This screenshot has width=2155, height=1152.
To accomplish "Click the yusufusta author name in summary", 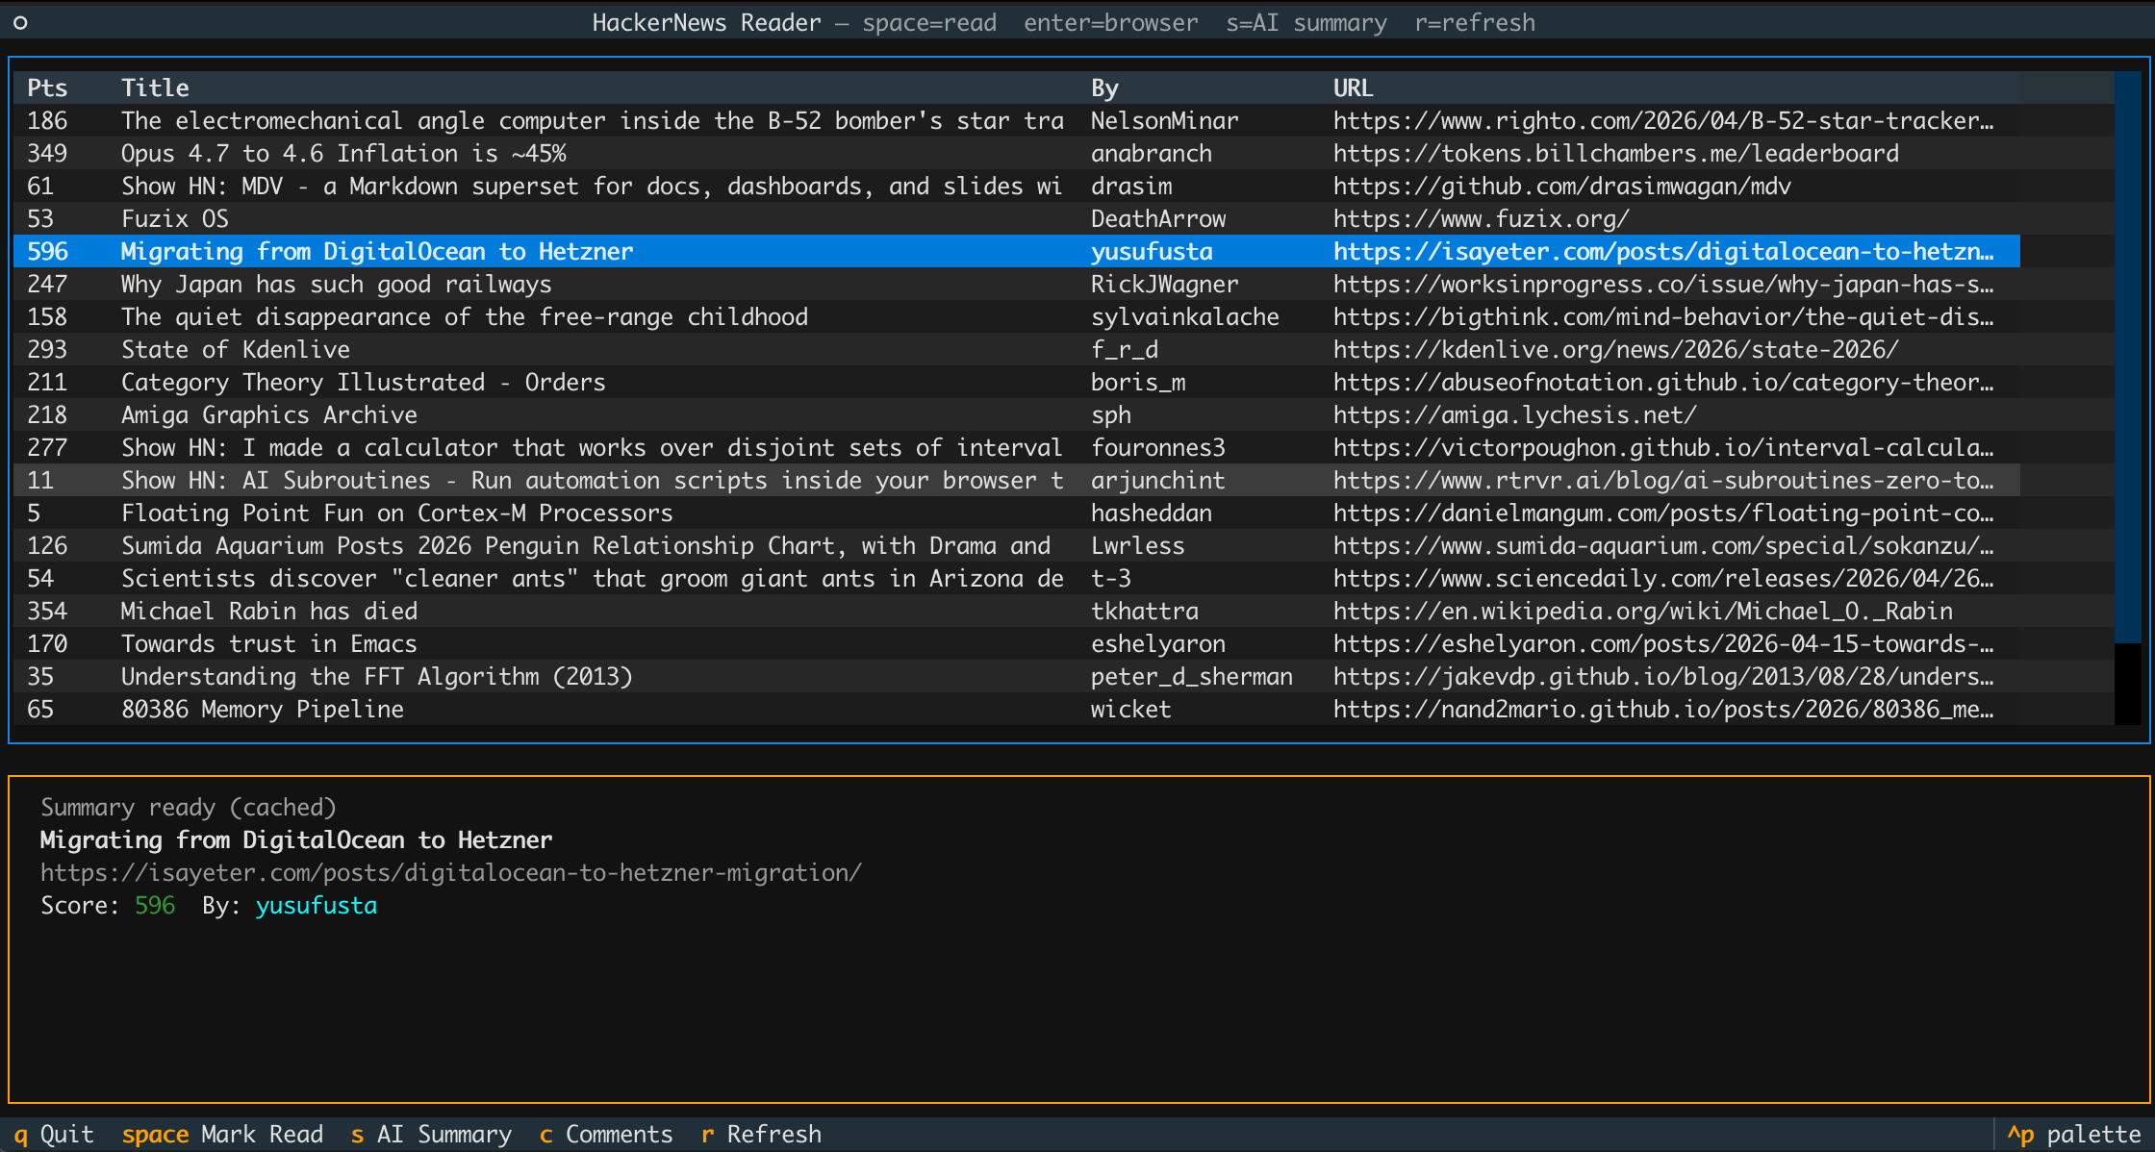I will (316, 906).
